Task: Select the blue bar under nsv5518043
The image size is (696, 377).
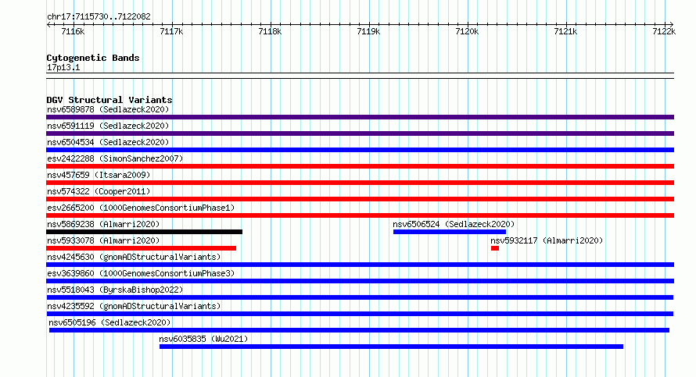Action: [x=360, y=297]
